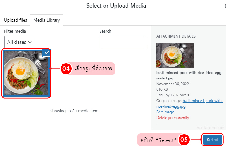Open the Media Library tab

pyautogui.click(x=46, y=20)
